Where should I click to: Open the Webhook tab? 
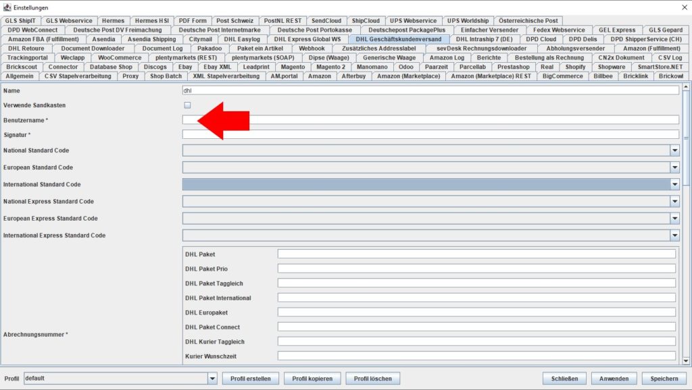(x=312, y=49)
